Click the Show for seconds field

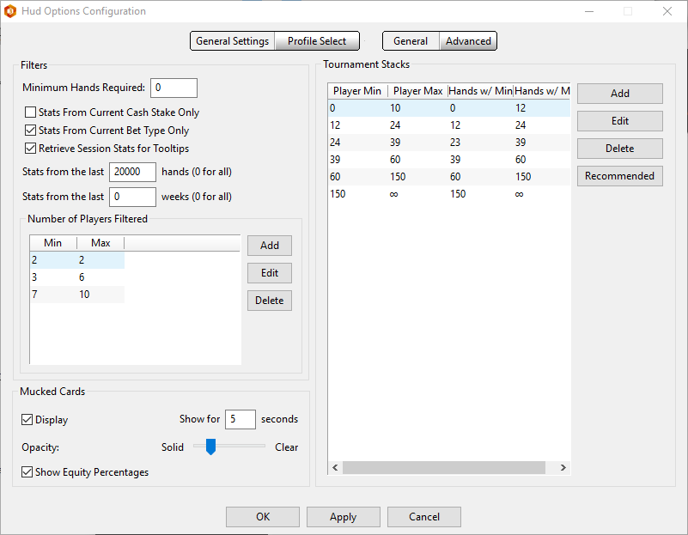(240, 419)
